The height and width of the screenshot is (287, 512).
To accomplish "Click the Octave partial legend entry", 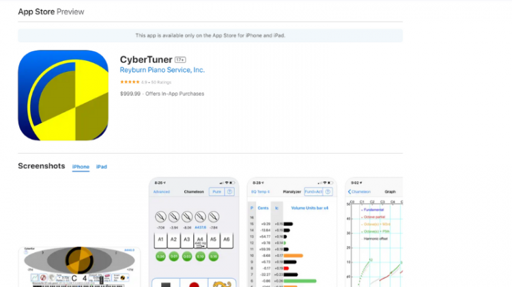I will pos(373,217).
